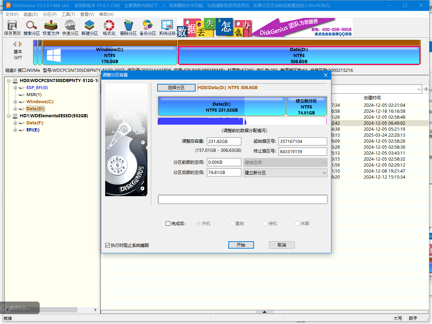The image size is (432, 324).
Task: Go to next disk with right arrow
Action: click(20, 44)
